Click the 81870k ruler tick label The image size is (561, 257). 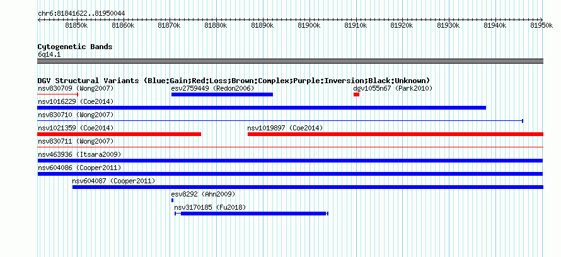click(x=170, y=25)
